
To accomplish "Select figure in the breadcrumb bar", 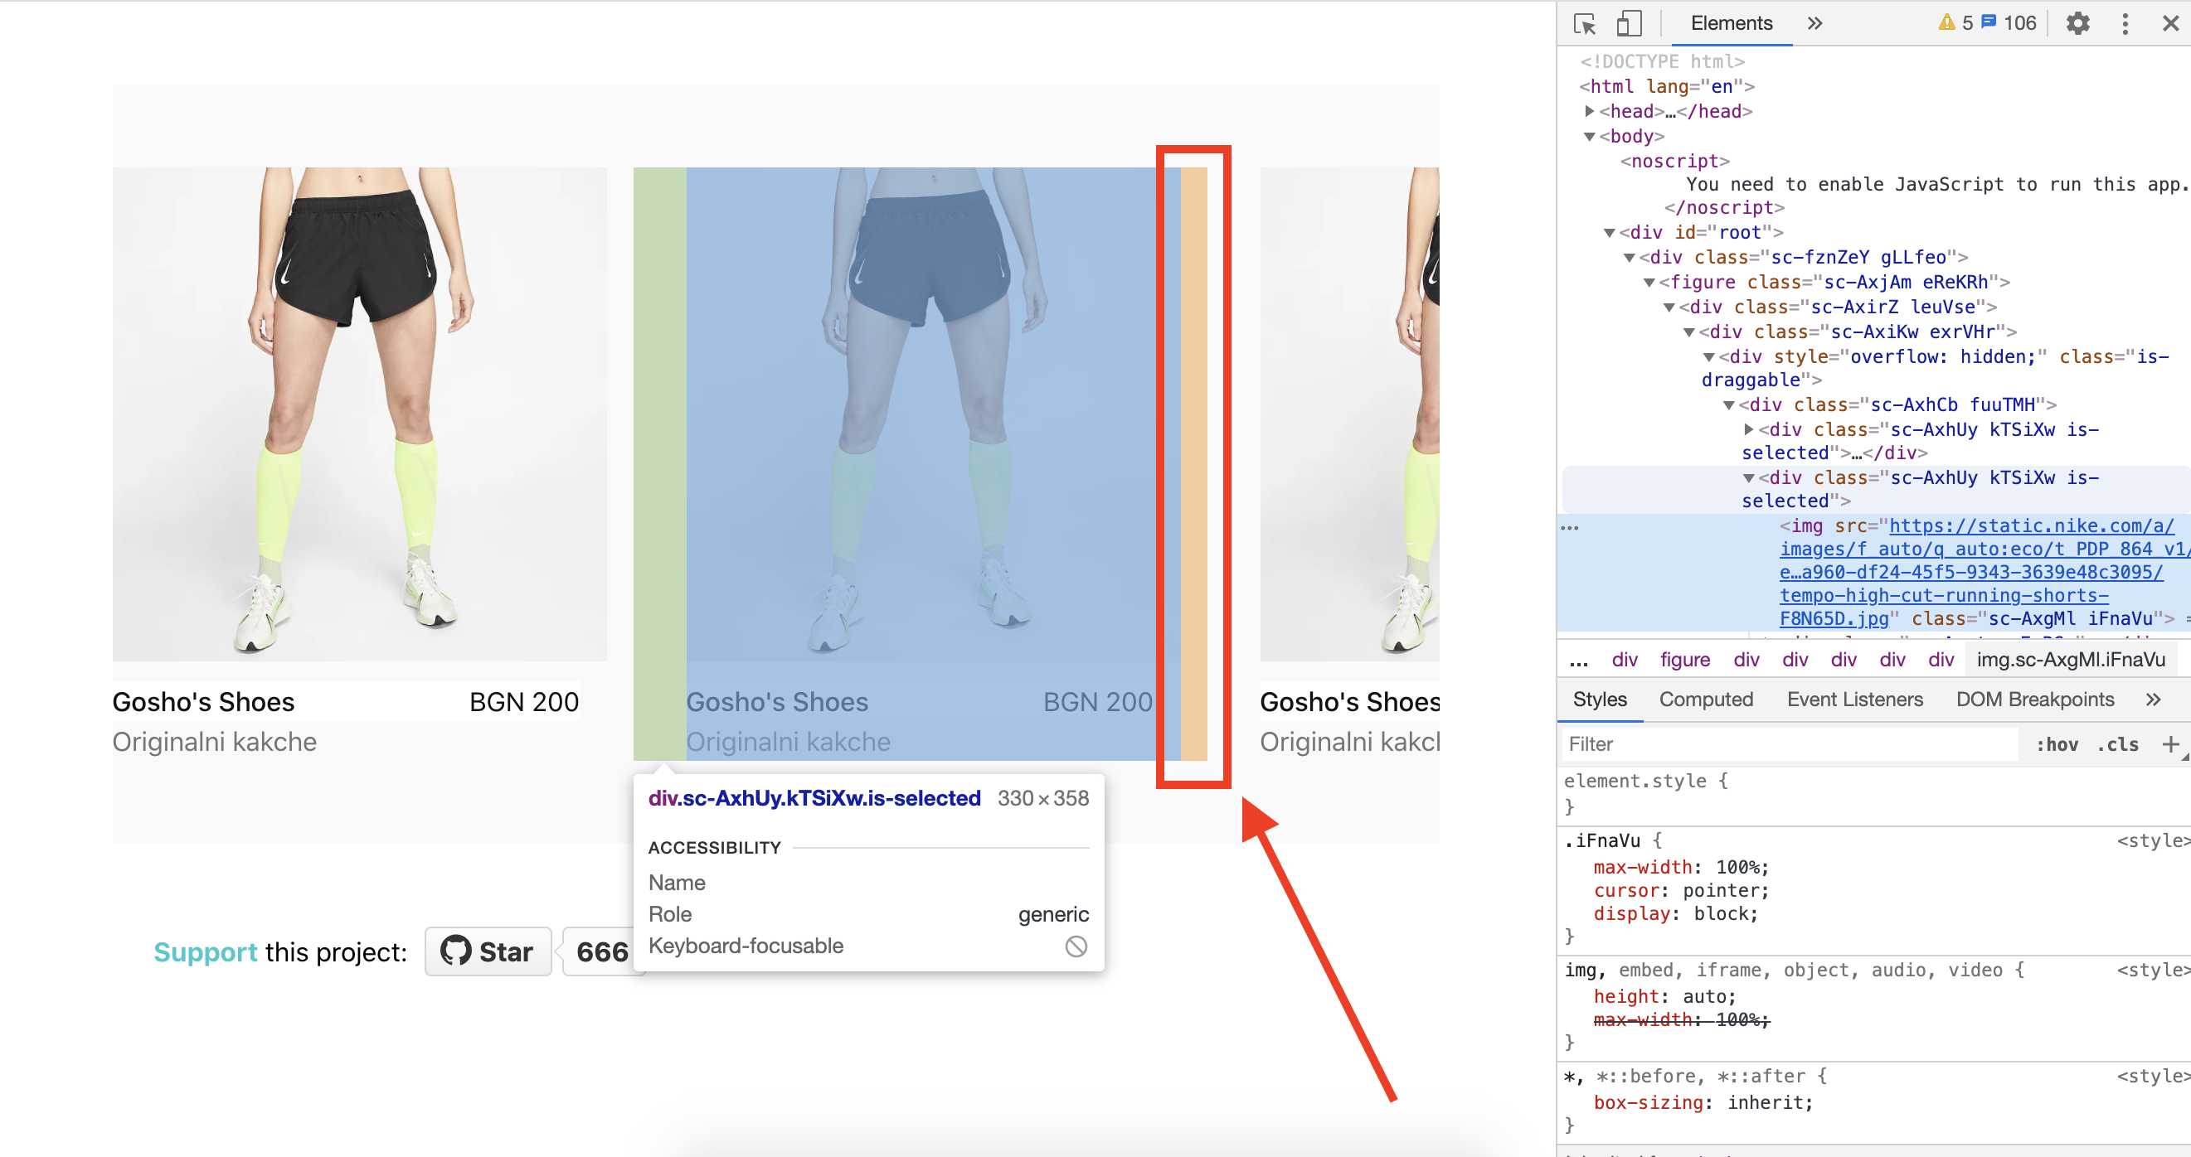I will point(1684,659).
